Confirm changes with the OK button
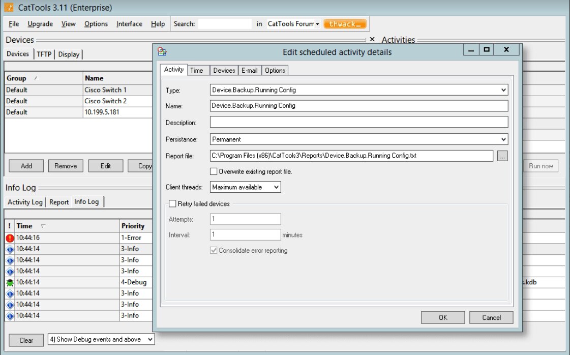This screenshot has height=355, width=570. pos(442,317)
